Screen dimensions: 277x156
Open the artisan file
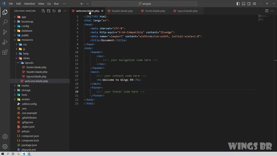point(26,131)
